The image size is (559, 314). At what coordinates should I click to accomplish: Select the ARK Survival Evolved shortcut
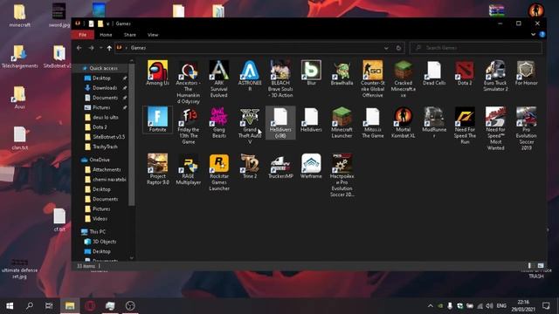219,78
